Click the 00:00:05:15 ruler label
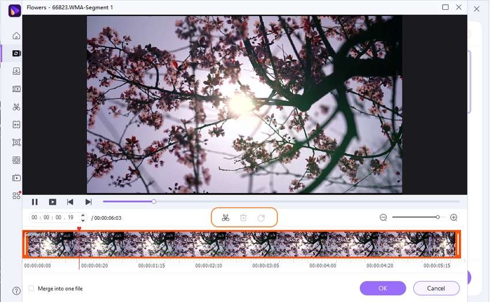This screenshot has height=302, width=490. 437,266
